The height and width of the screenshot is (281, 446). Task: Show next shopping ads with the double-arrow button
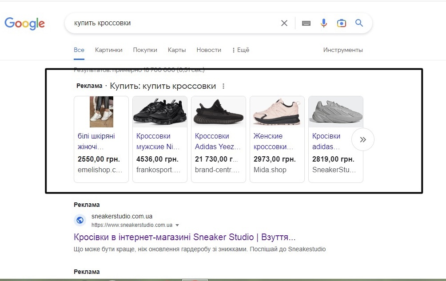coord(362,139)
